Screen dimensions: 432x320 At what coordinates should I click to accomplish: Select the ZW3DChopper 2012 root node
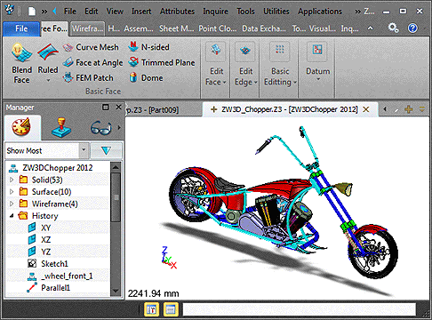pos(51,168)
